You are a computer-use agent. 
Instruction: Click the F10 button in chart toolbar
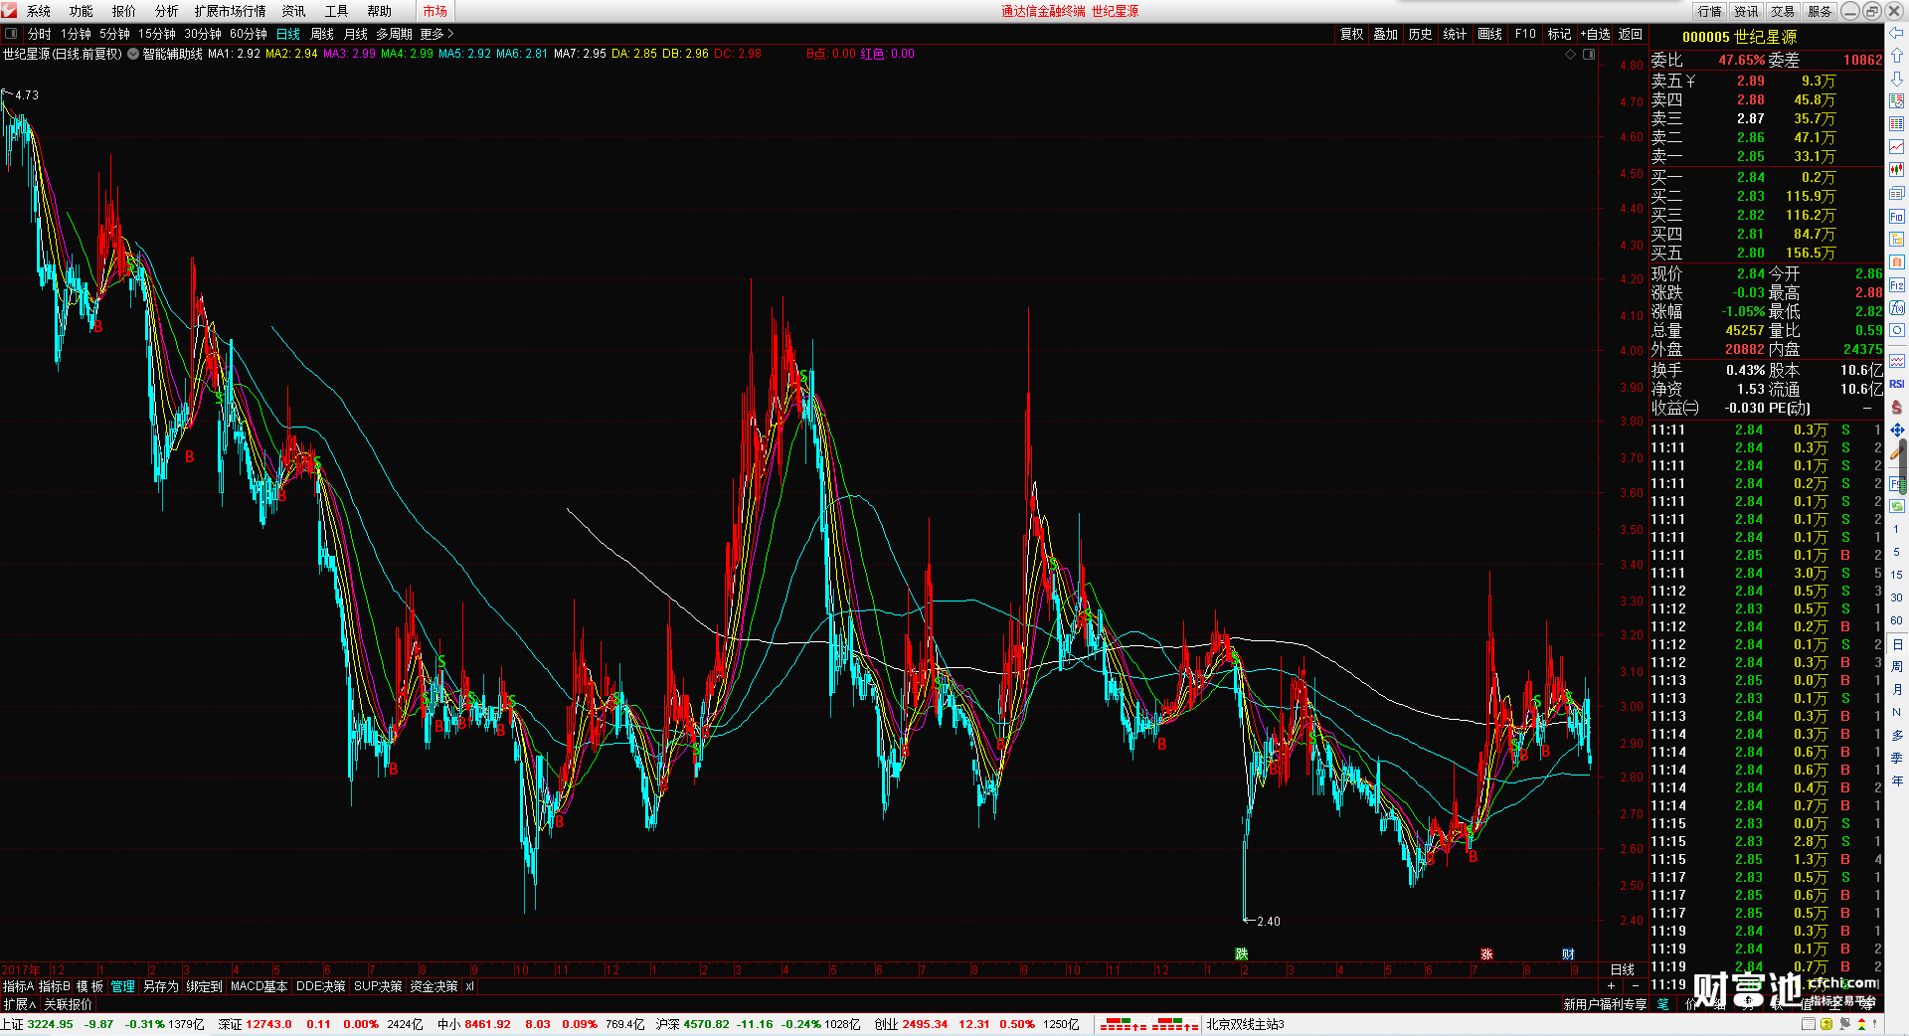pos(1525,34)
